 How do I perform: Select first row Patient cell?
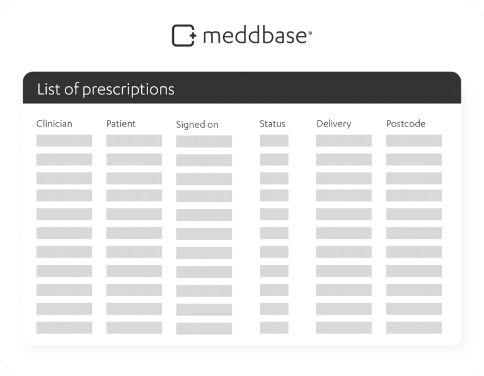[x=134, y=140]
